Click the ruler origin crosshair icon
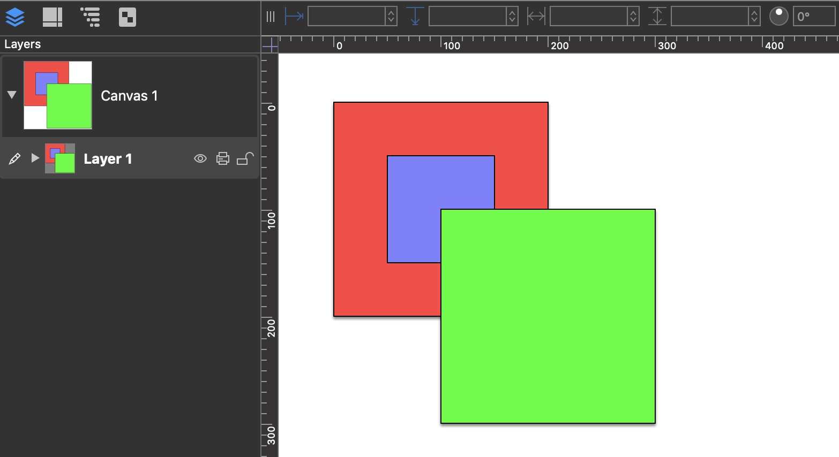 tap(270, 45)
